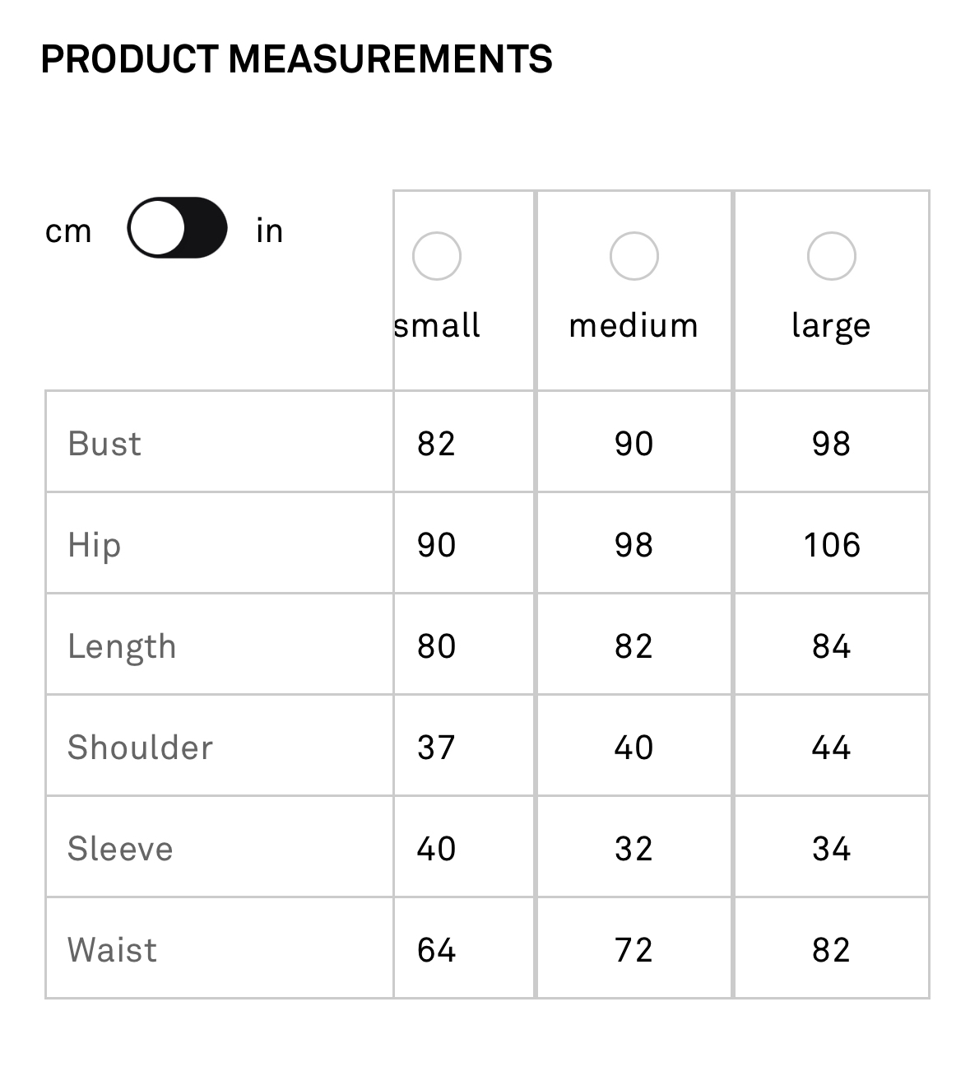Select the large size radio button
Viewport: 970px width, 1081px height.
[x=831, y=256]
